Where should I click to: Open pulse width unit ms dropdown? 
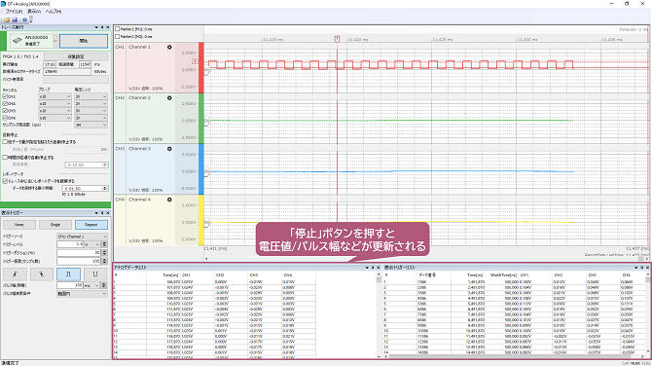[x=92, y=285]
